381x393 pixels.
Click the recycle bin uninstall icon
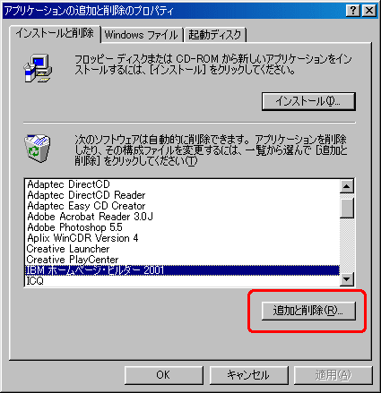[x=37, y=149]
